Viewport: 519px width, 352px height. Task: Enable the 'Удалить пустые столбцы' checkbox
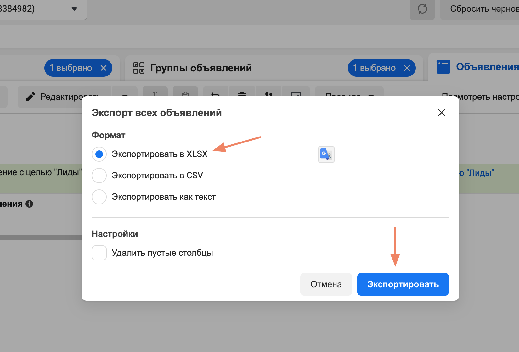click(99, 253)
